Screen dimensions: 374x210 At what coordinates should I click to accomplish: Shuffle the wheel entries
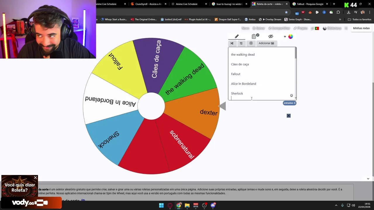232,43
